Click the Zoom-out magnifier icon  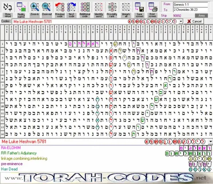tap(47, 7)
